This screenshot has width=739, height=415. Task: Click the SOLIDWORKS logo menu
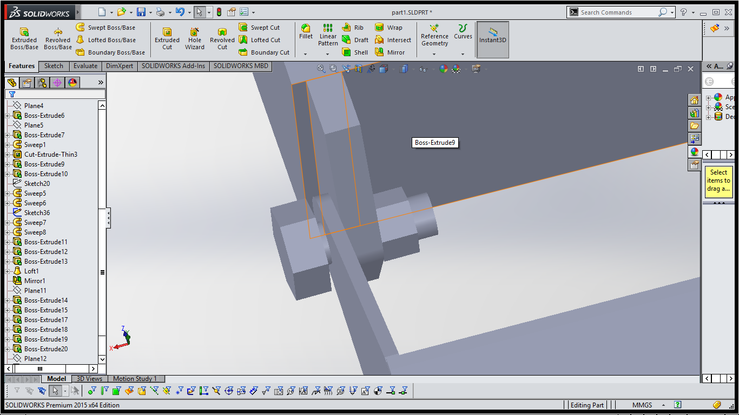pos(42,12)
